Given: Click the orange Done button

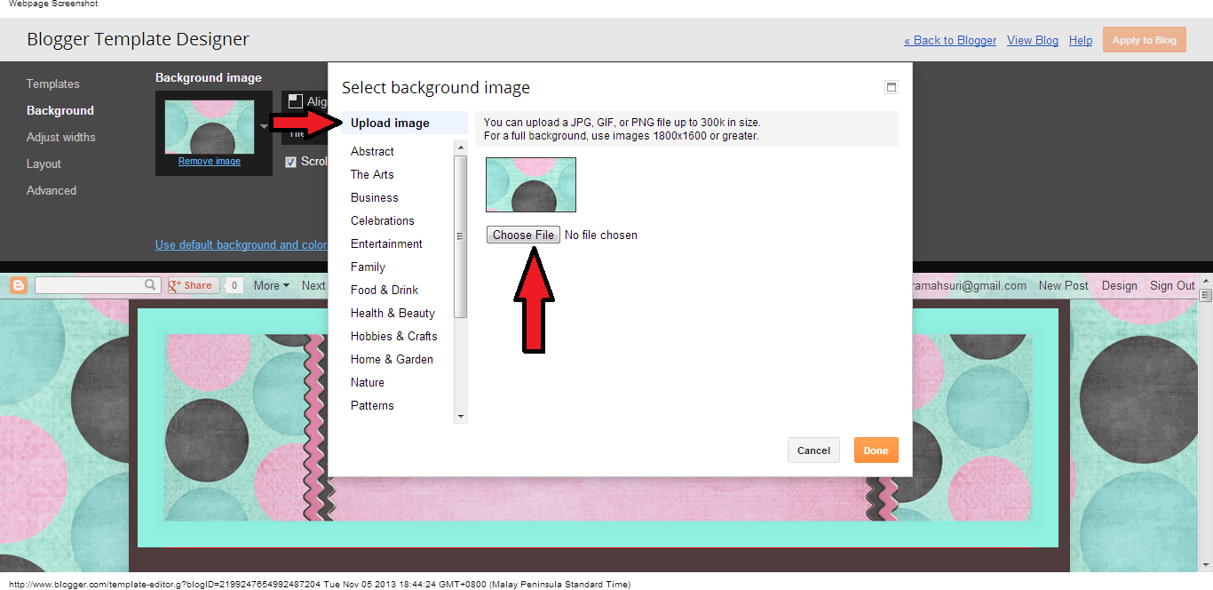Looking at the screenshot, I should tap(876, 450).
